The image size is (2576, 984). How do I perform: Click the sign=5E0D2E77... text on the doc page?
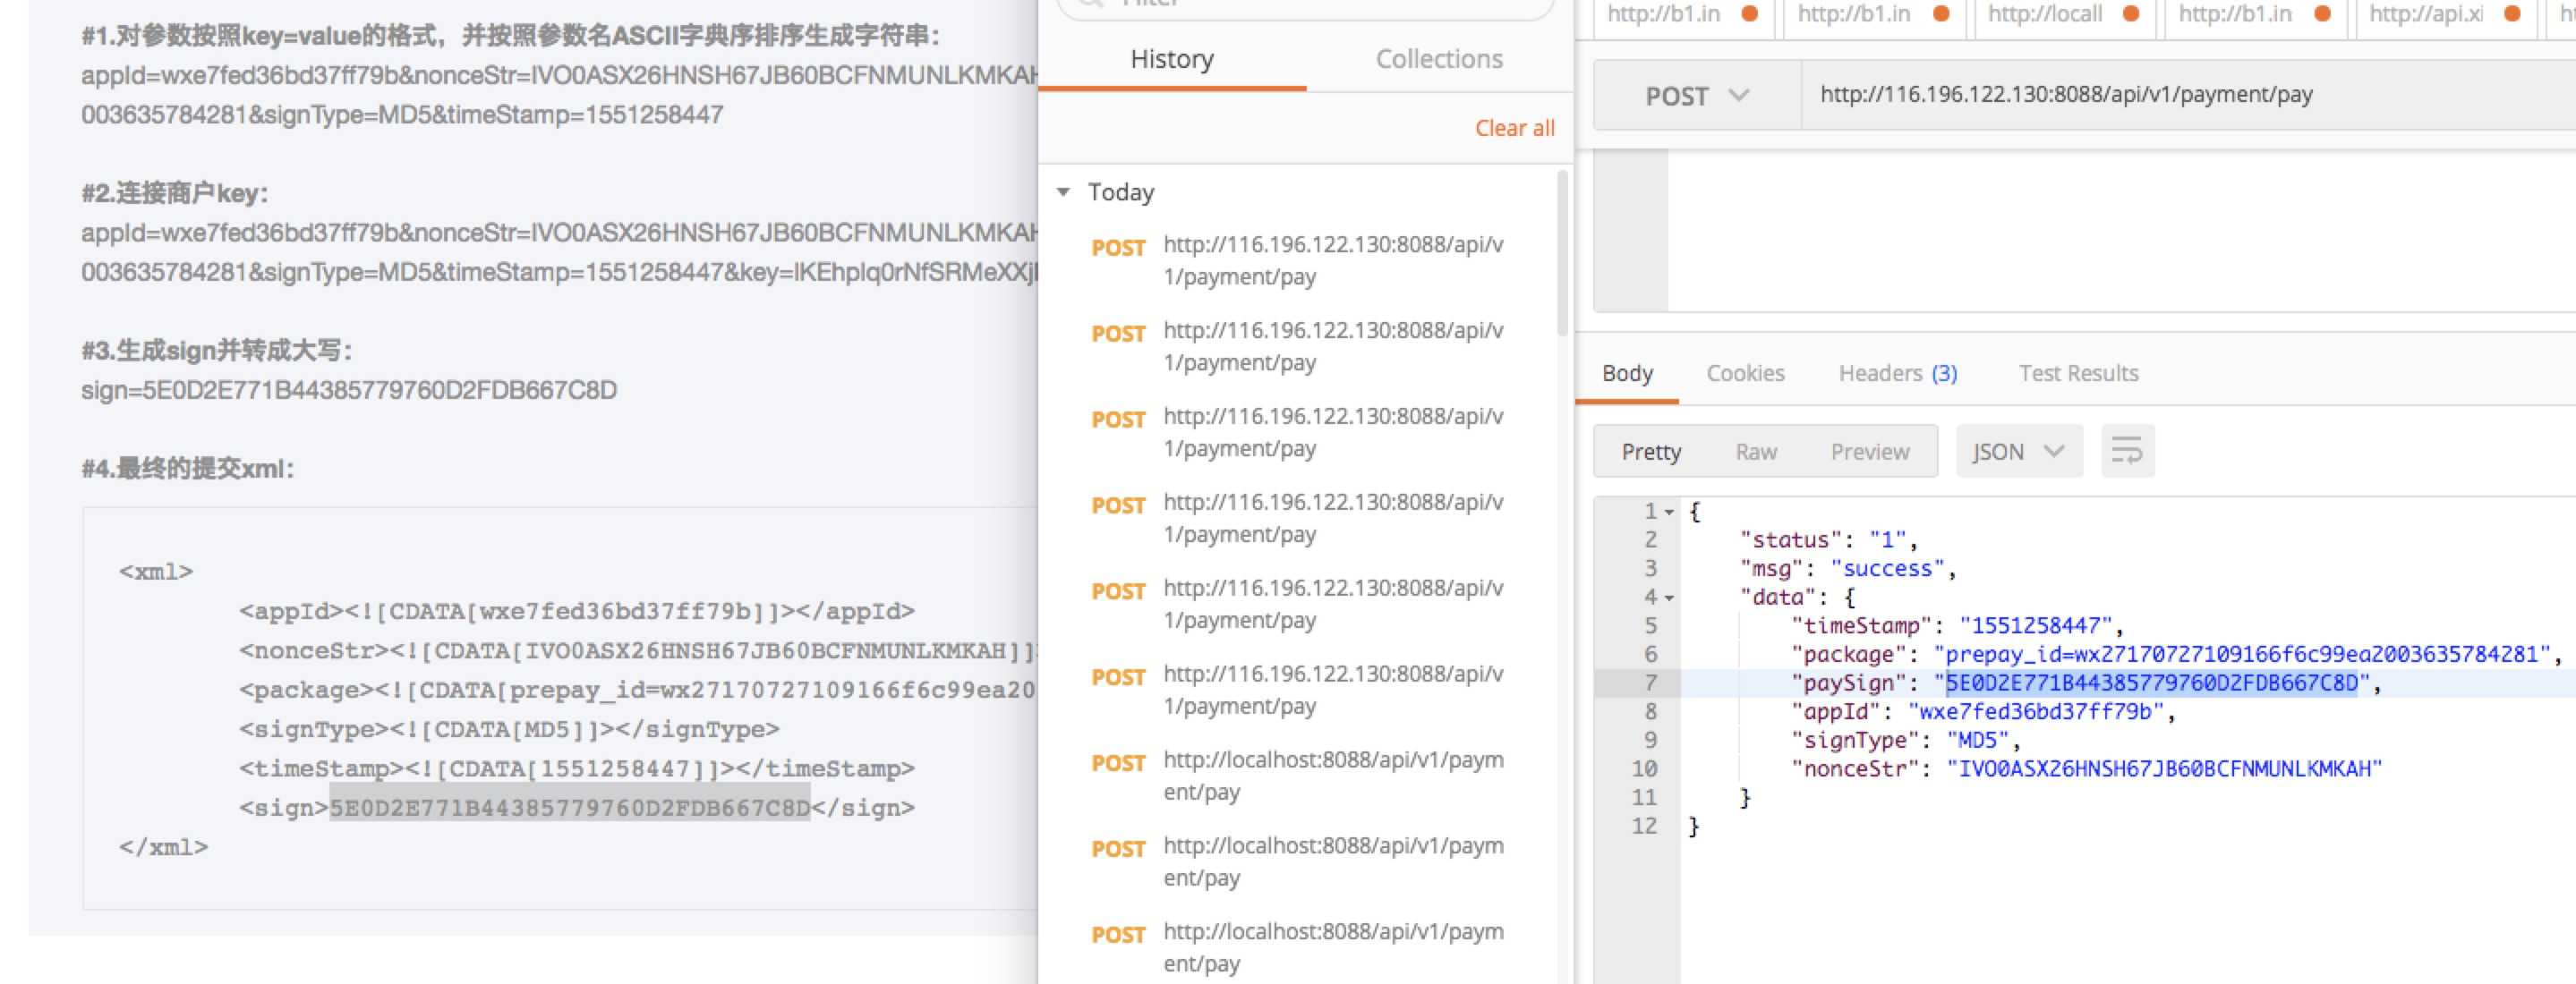[x=349, y=391]
